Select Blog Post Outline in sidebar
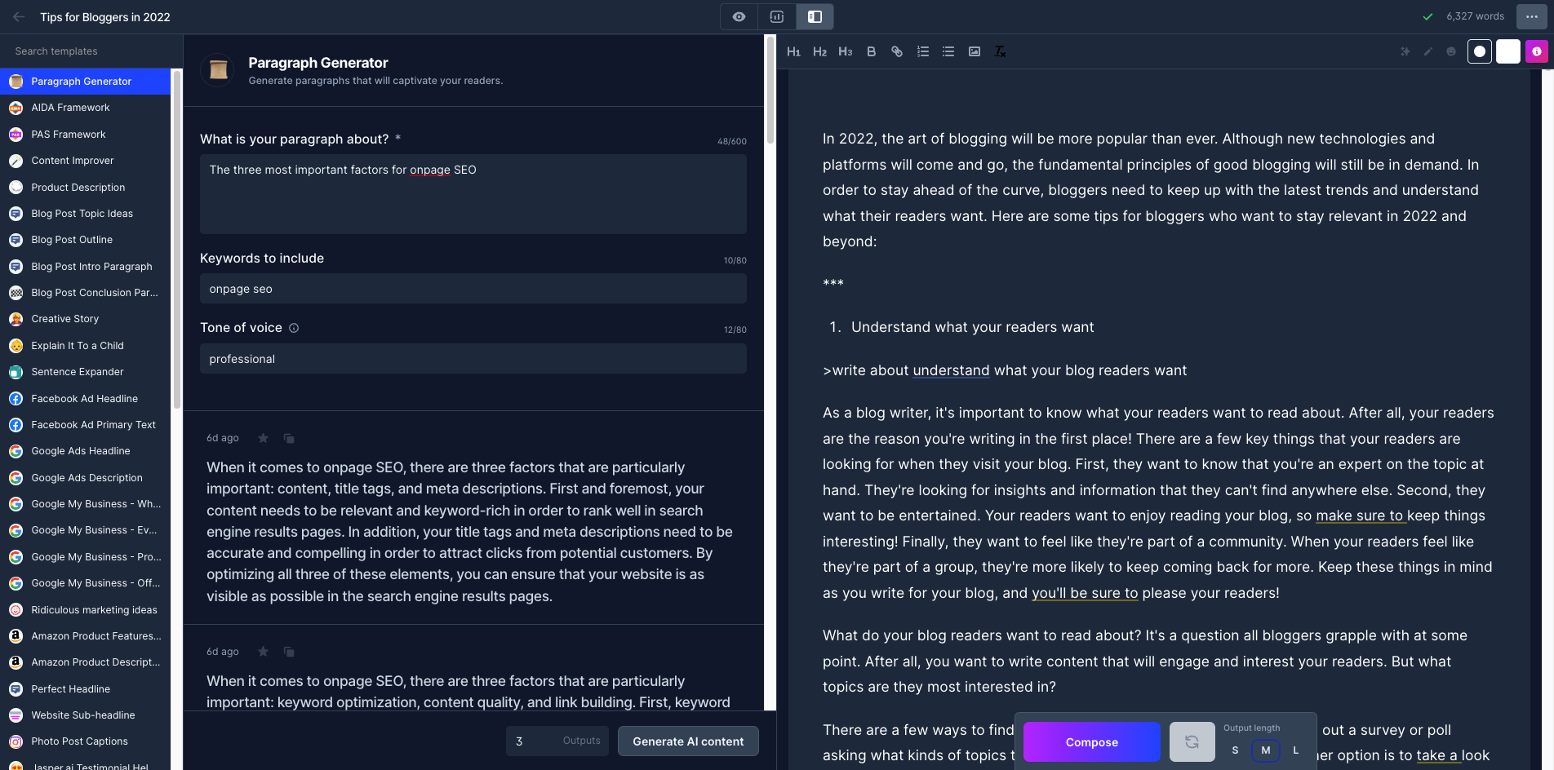Image resolution: width=1554 pixels, height=770 pixels. [x=86, y=240]
